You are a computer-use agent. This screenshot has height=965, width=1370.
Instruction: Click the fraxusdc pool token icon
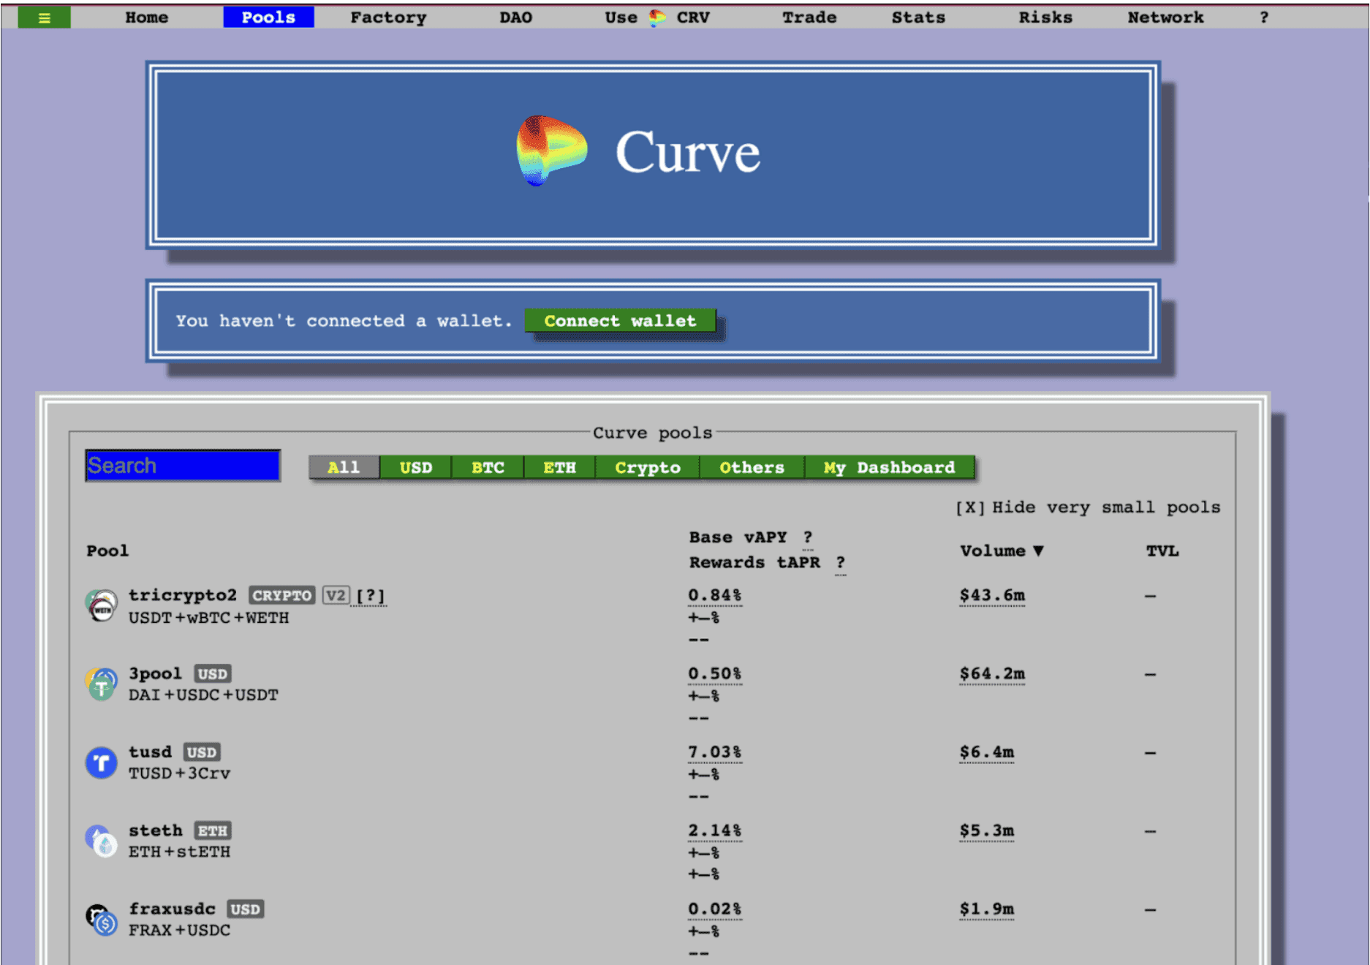102,920
